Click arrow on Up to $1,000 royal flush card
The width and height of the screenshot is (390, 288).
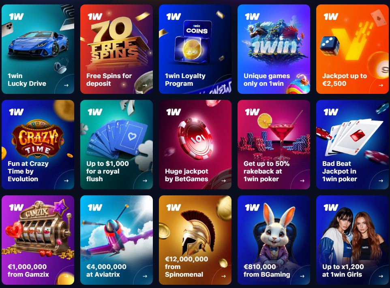145,181
